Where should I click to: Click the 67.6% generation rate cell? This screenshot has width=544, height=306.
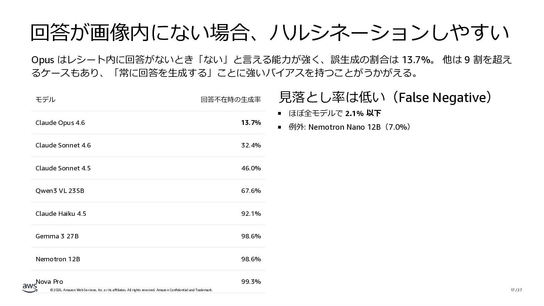coord(251,191)
